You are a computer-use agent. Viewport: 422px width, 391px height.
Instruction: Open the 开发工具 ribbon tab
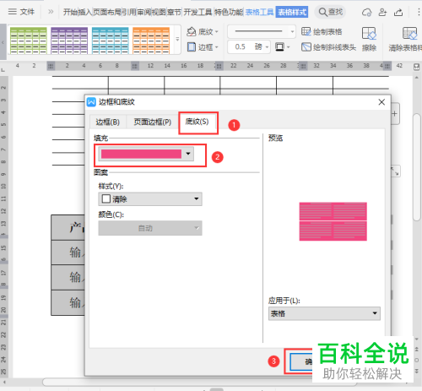pos(197,12)
